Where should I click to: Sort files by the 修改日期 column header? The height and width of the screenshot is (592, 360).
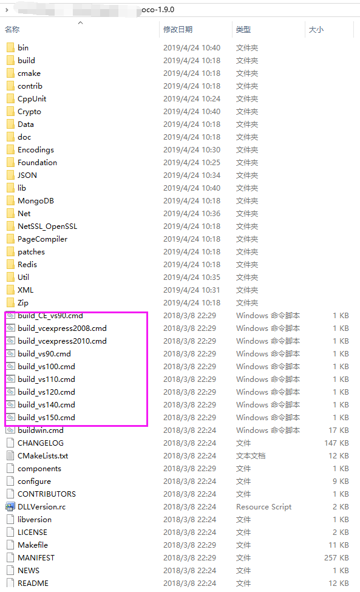[x=178, y=30]
